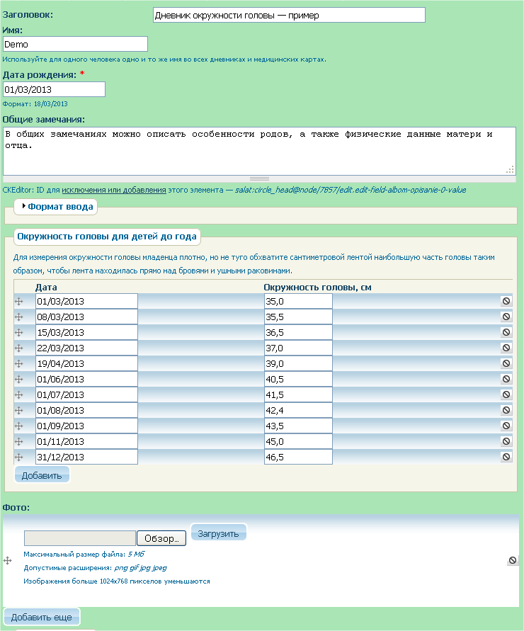This screenshot has height=631, width=524.
Task: Click drag handle for row 08/03/2013
Action: click(x=18, y=317)
